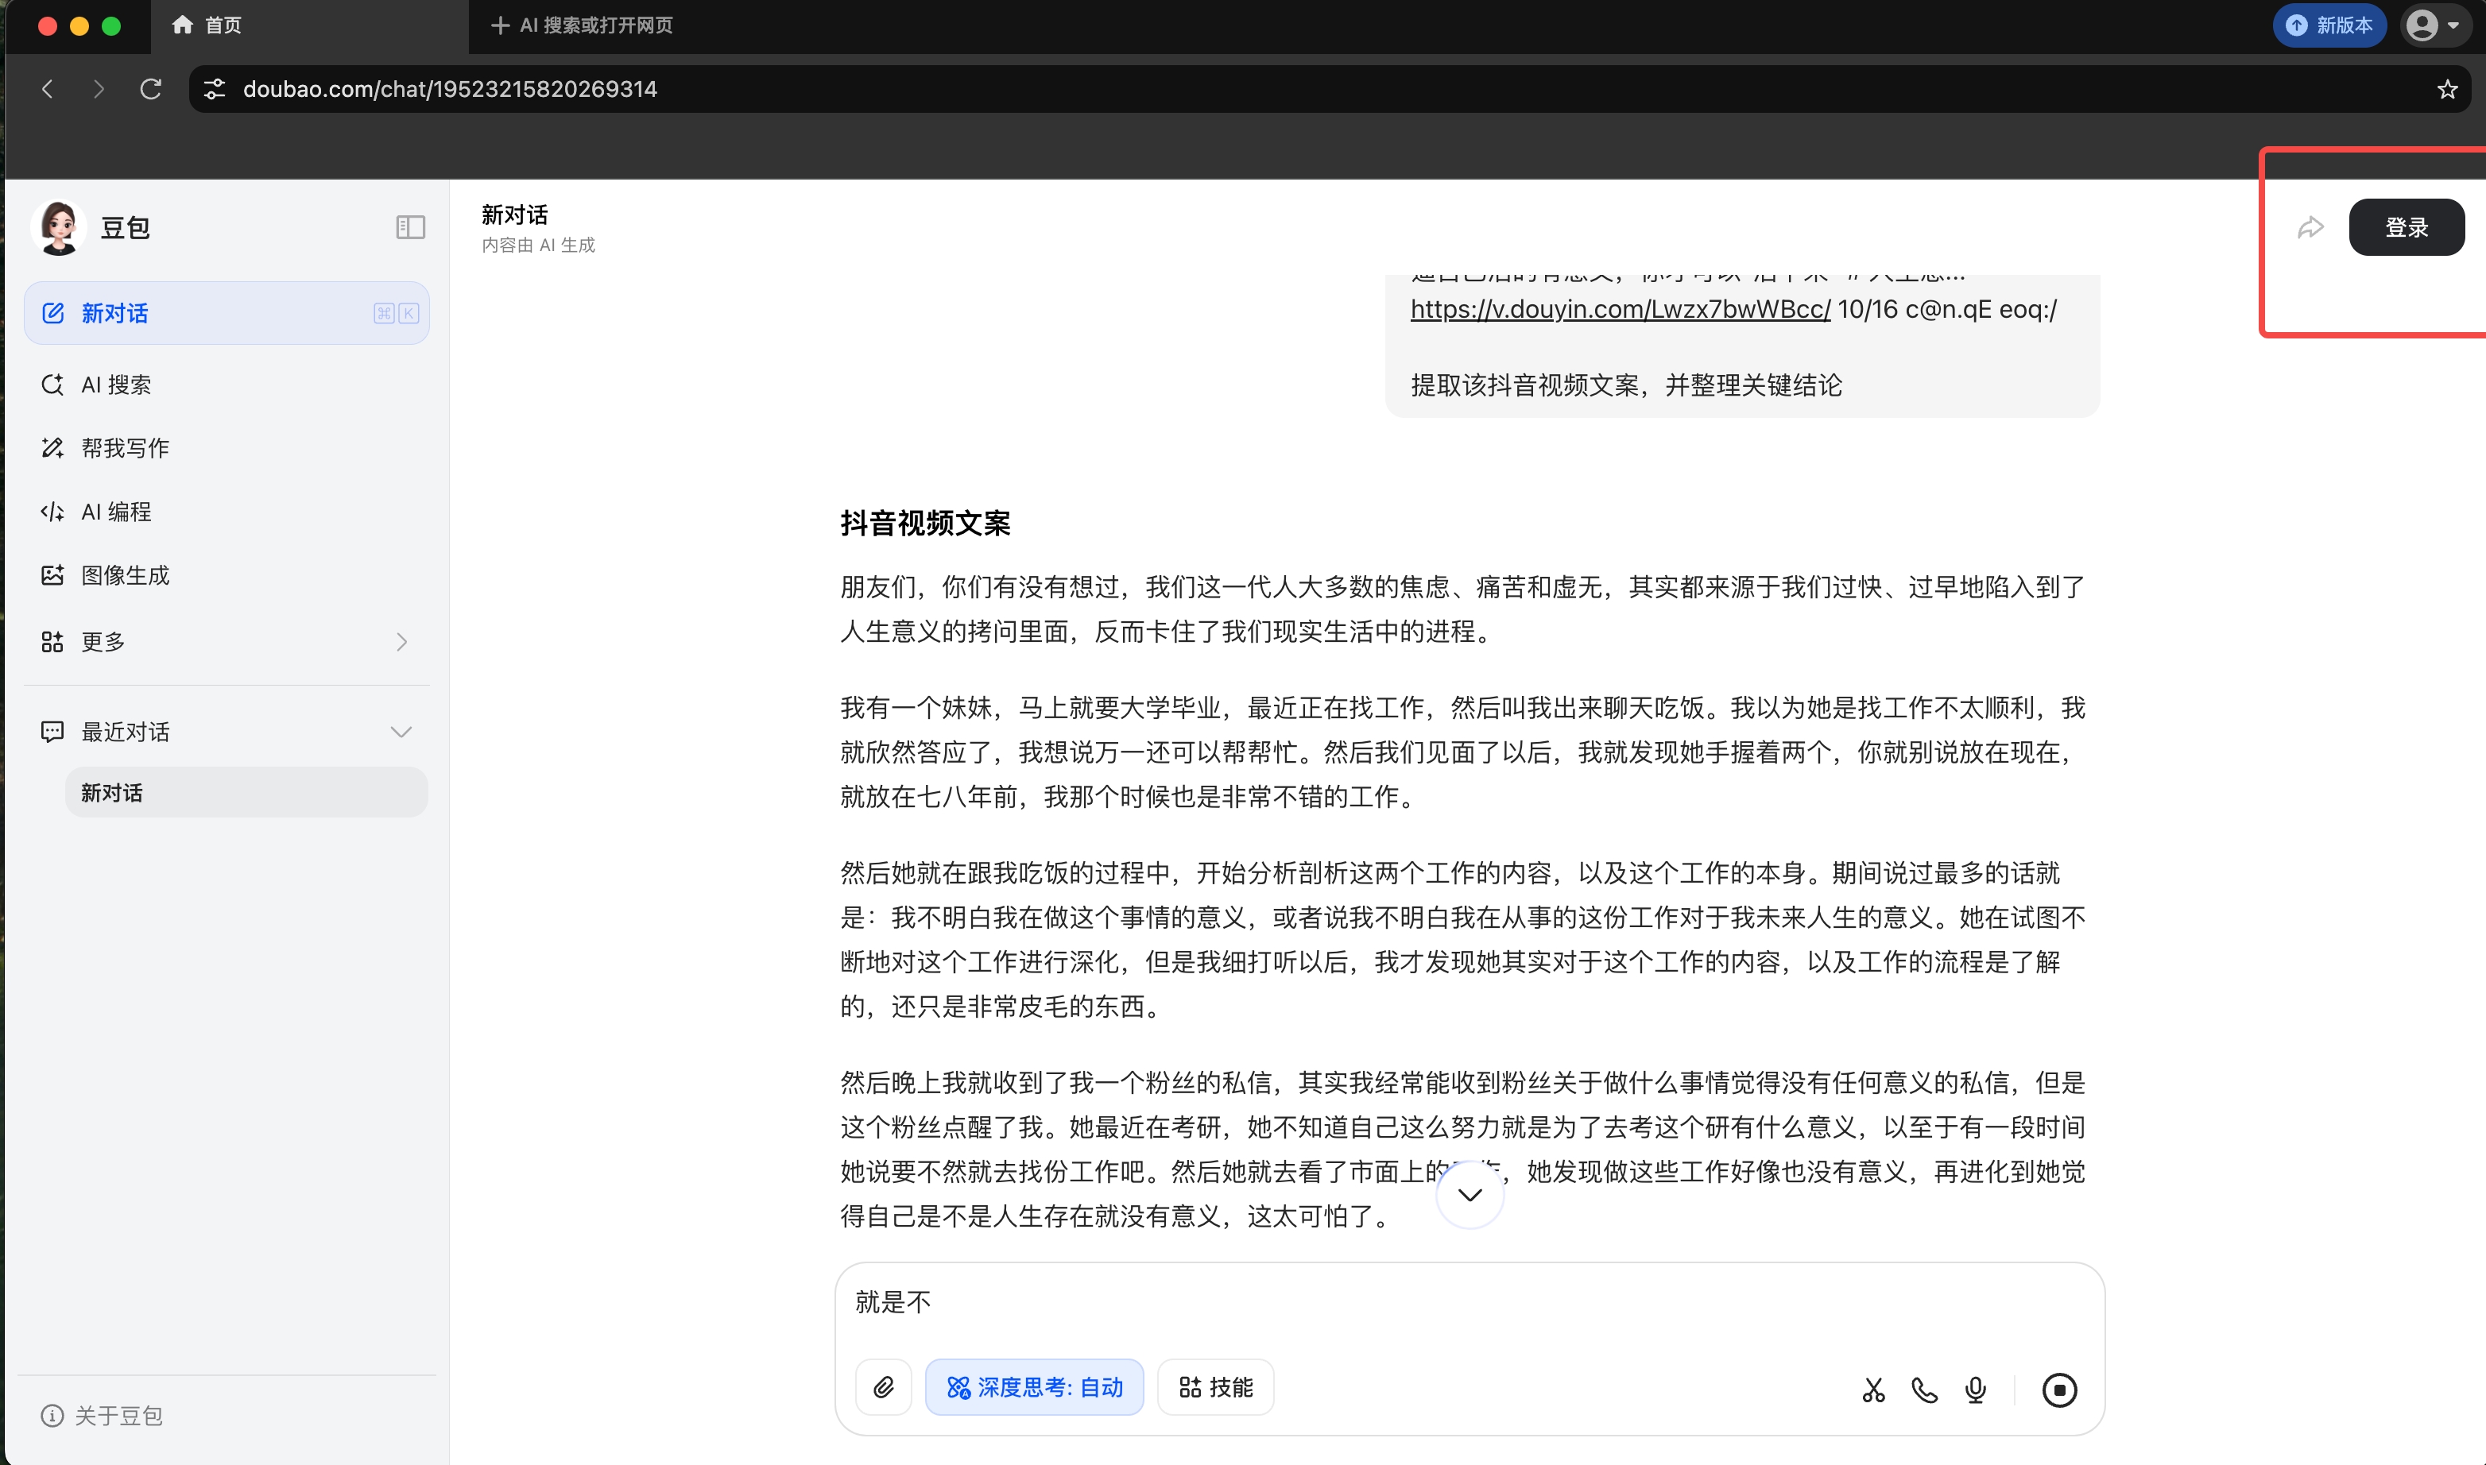
Task: Click the microphone voice input icon
Action: tap(1976, 1390)
